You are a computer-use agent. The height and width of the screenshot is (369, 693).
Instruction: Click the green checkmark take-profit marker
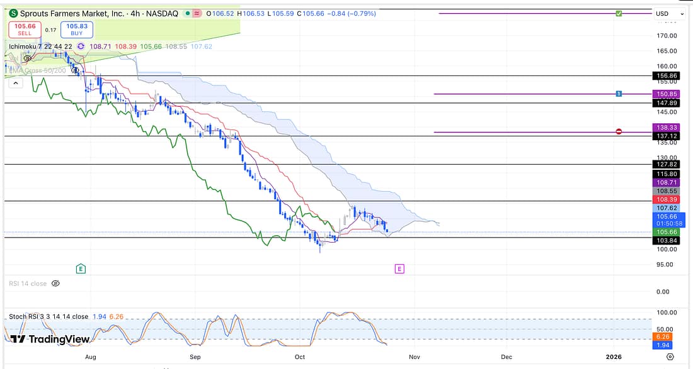(619, 13)
